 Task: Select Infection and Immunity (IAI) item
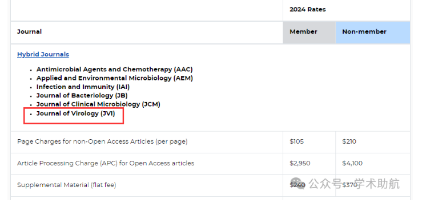(83, 87)
